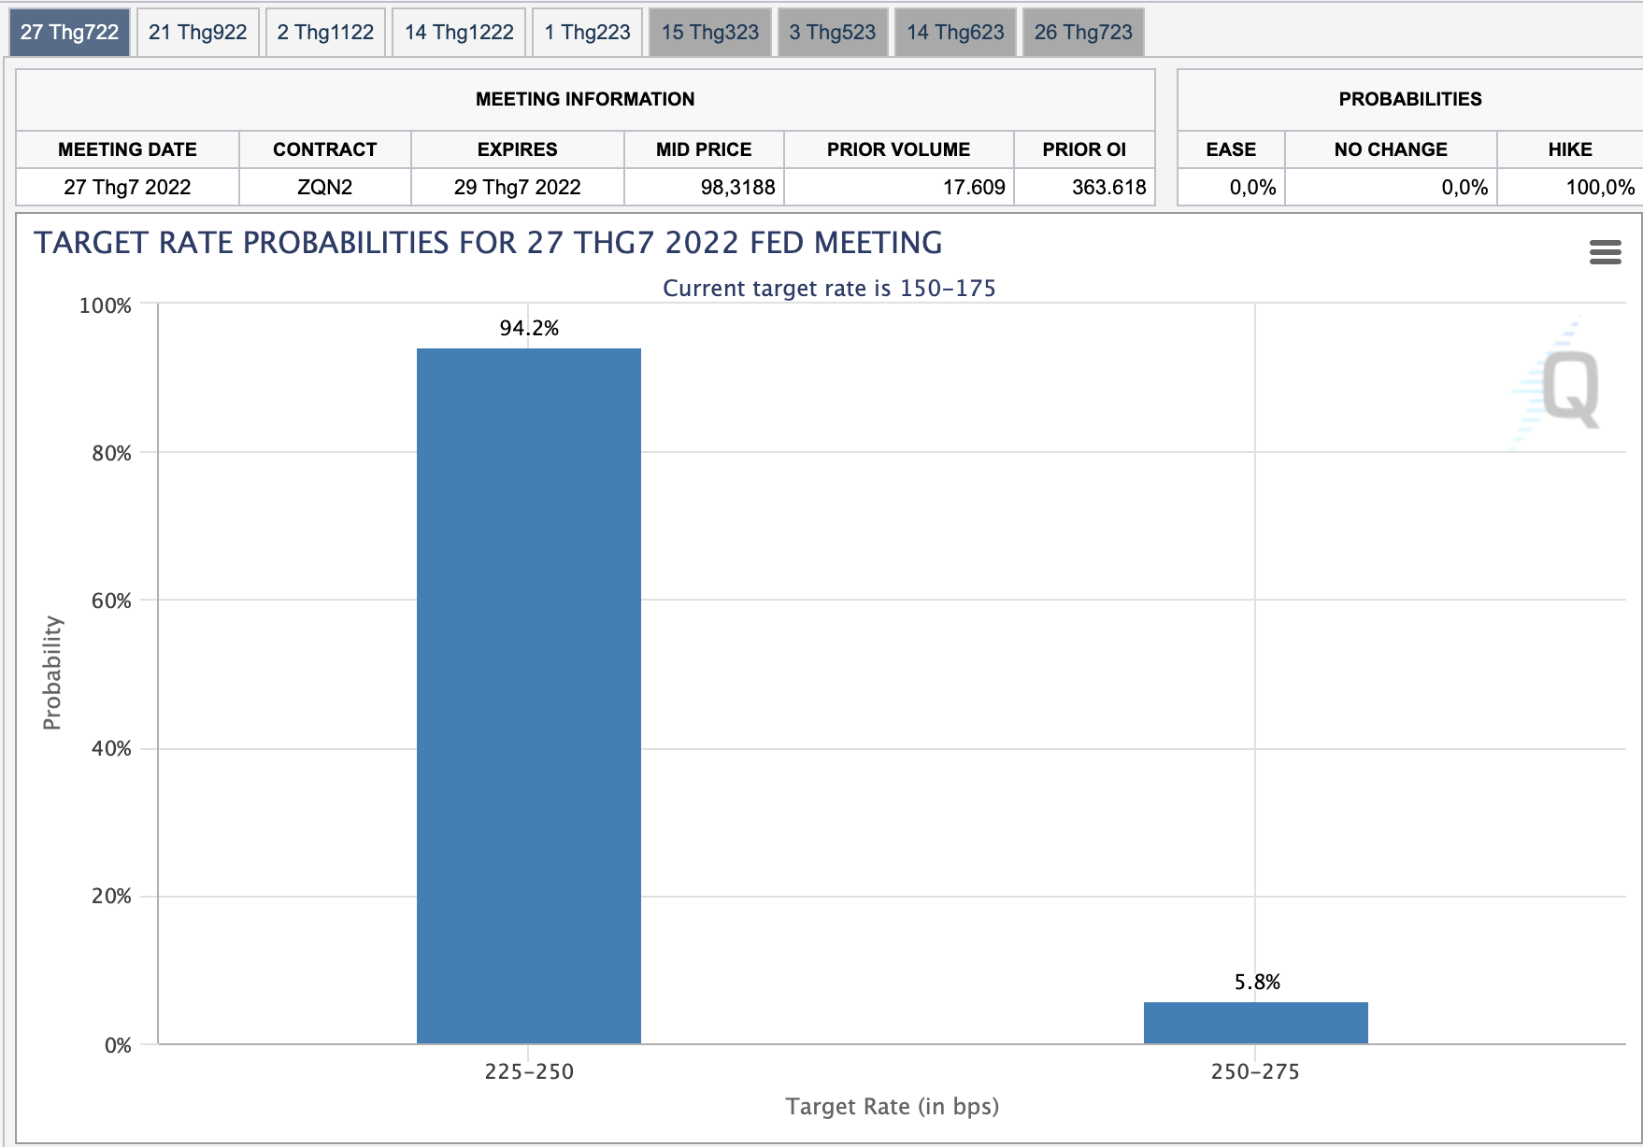Click the 94.2% bar for 225-250
The image size is (1643, 1147).
529,696
